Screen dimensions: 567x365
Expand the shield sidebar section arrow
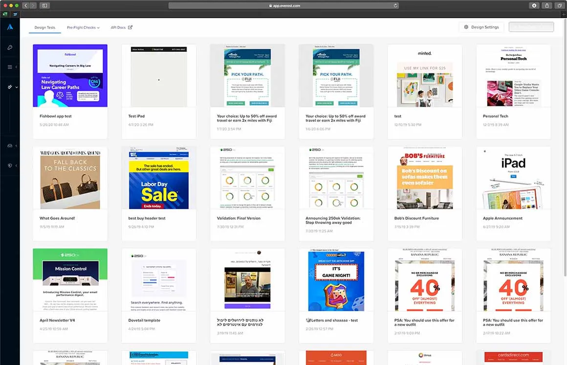(16, 165)
